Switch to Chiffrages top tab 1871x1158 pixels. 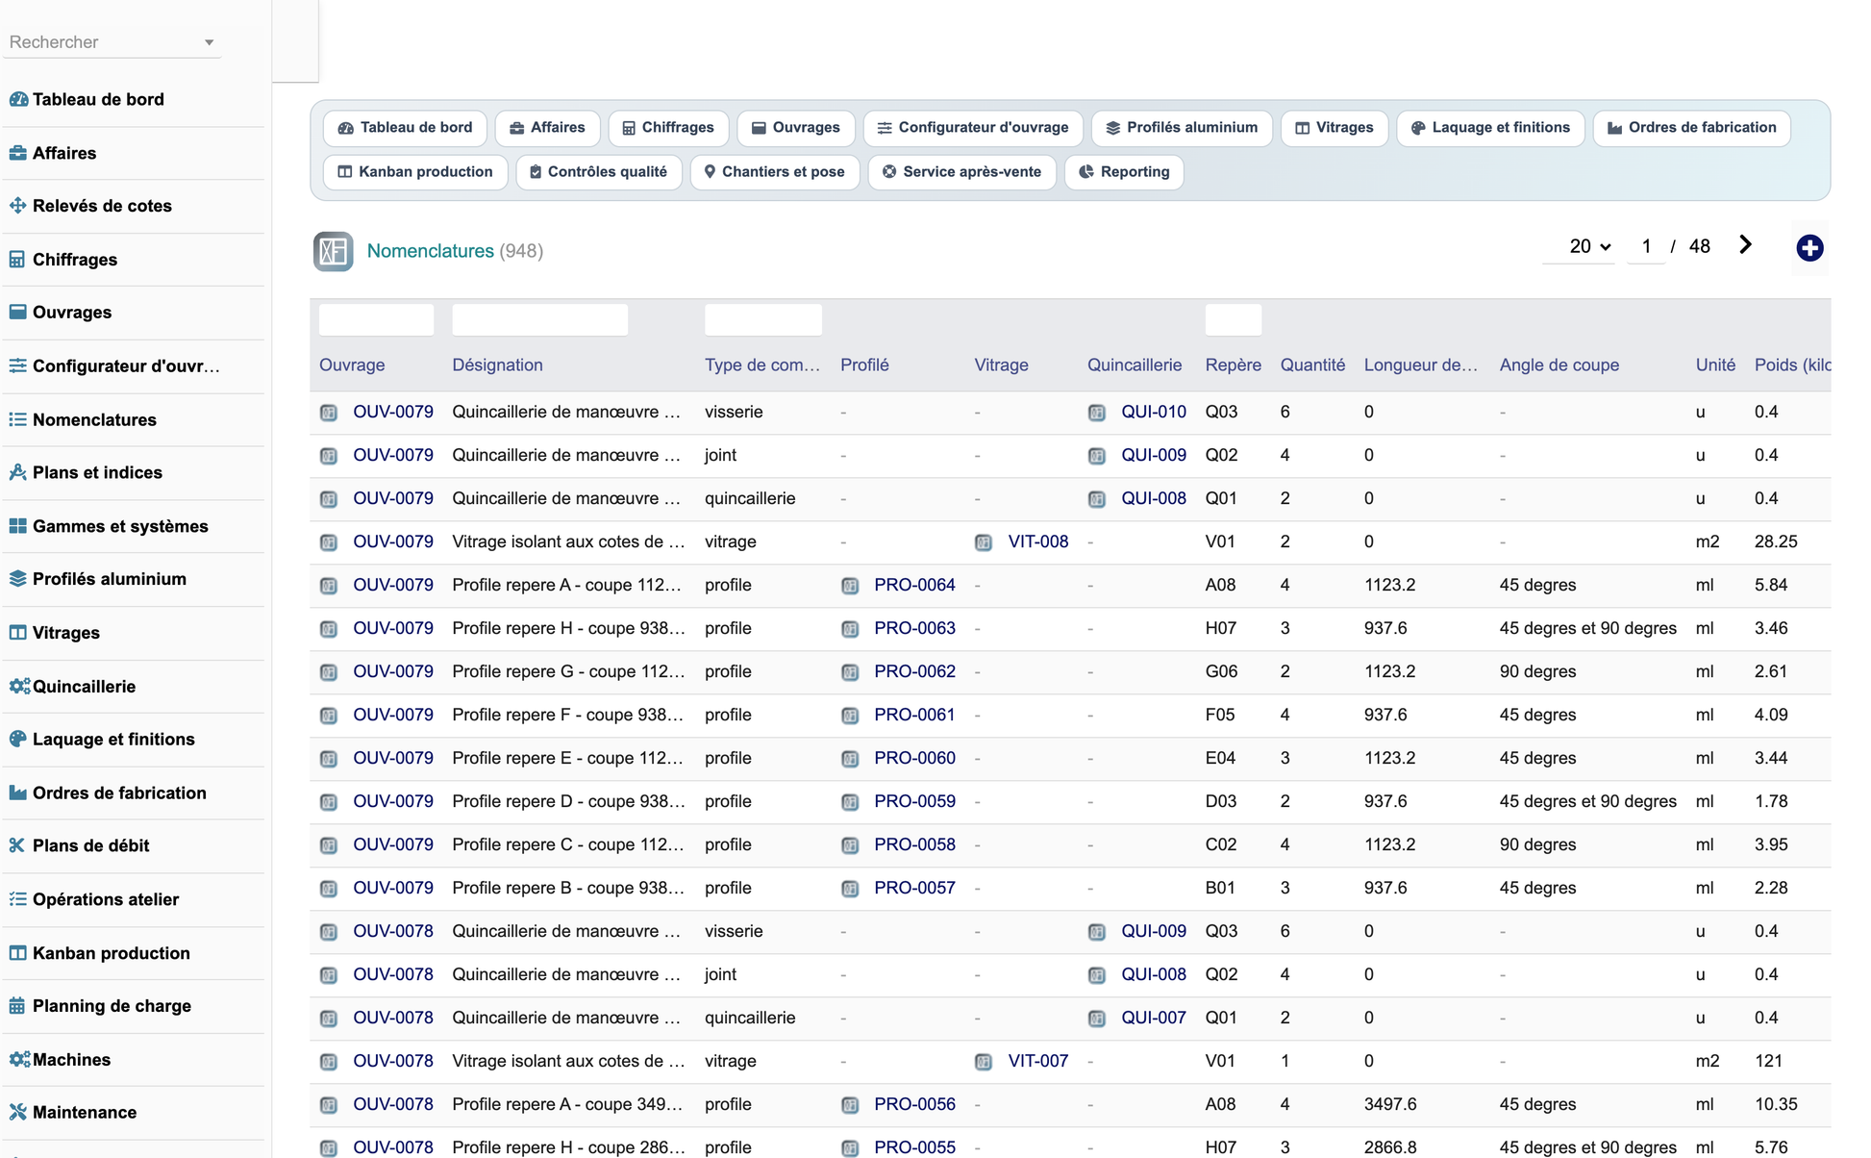pyautogui.click(x=668, y=128)
